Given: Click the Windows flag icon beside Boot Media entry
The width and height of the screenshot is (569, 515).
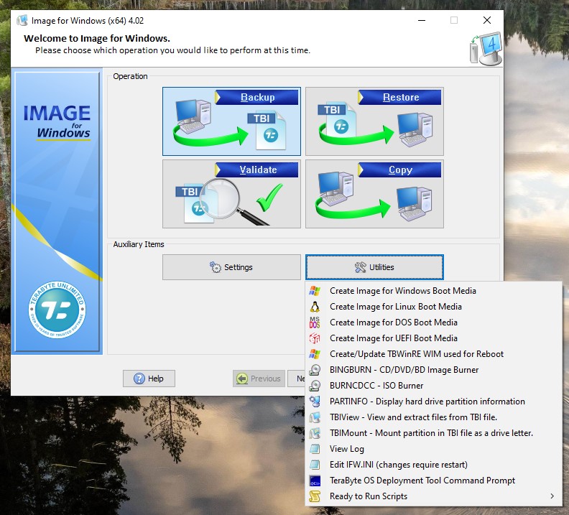Looking at the screenshot, I should coord(315,291).
